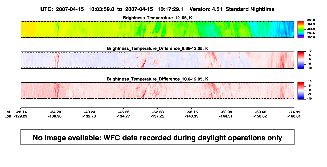Click the 'Lat' axis label
327x167 pixels.
tap(7, 112)
